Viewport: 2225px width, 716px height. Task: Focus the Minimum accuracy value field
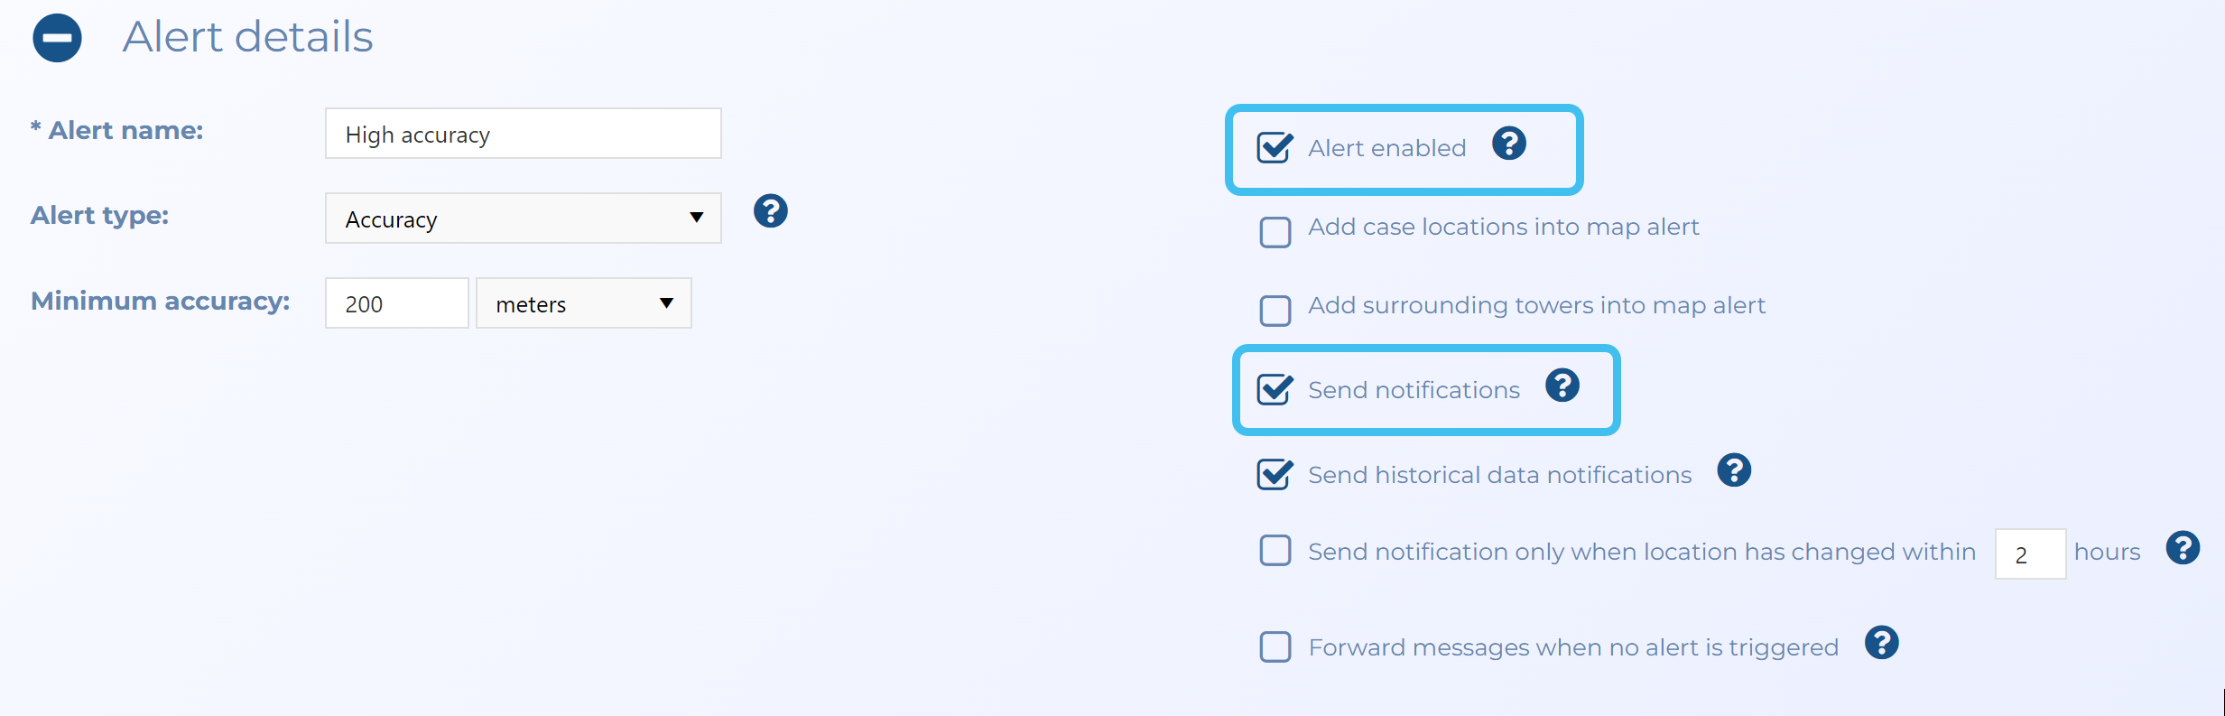point(396,303)
